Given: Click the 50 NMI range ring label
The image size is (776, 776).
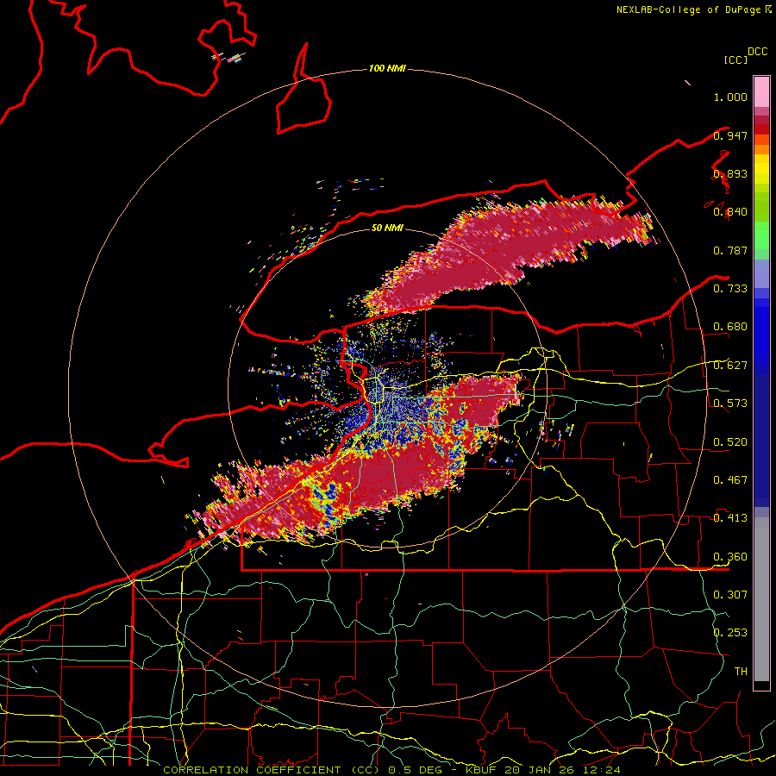Looking at the screenshot, I should [387, 228].
